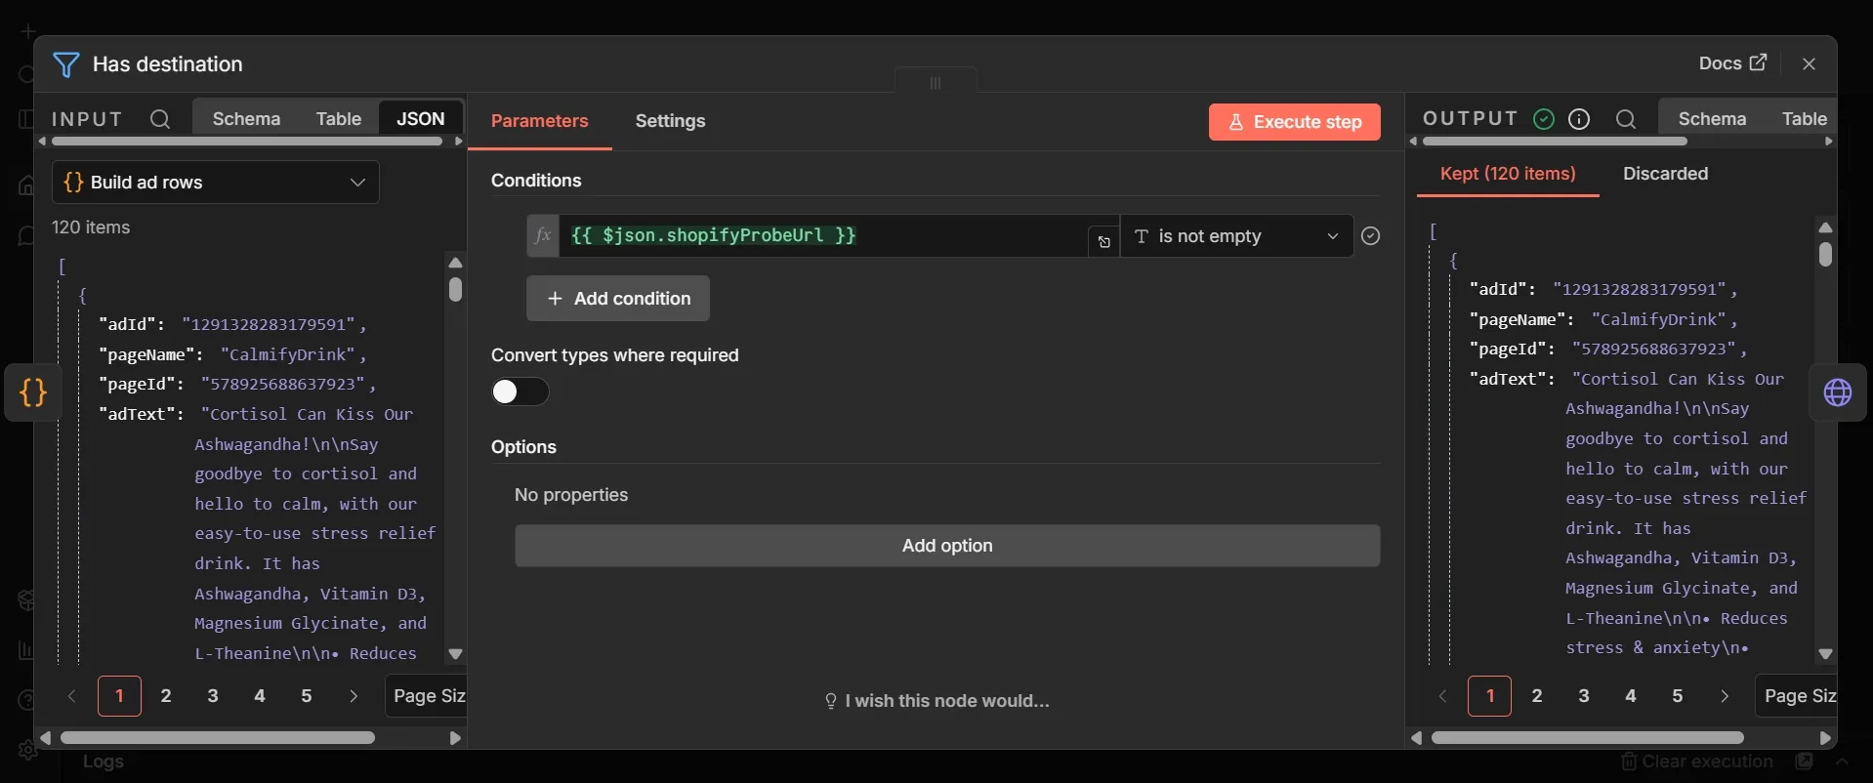Open the expression editor expand icon
Viewport: 1873px width, 783px height.
click(x=1103, y=242)
